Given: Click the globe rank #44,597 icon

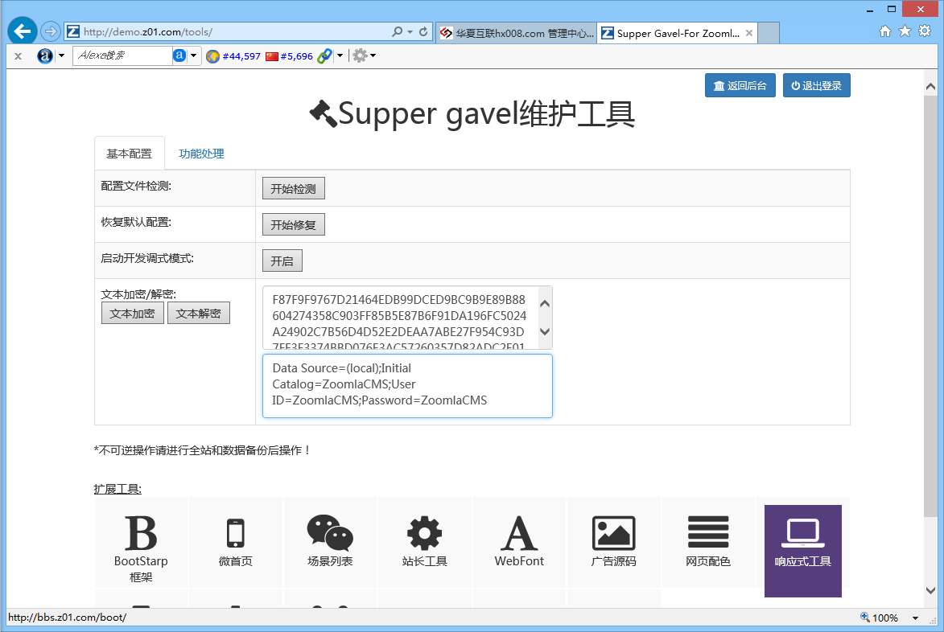Looking at the screenshot, I should point(212,56).
